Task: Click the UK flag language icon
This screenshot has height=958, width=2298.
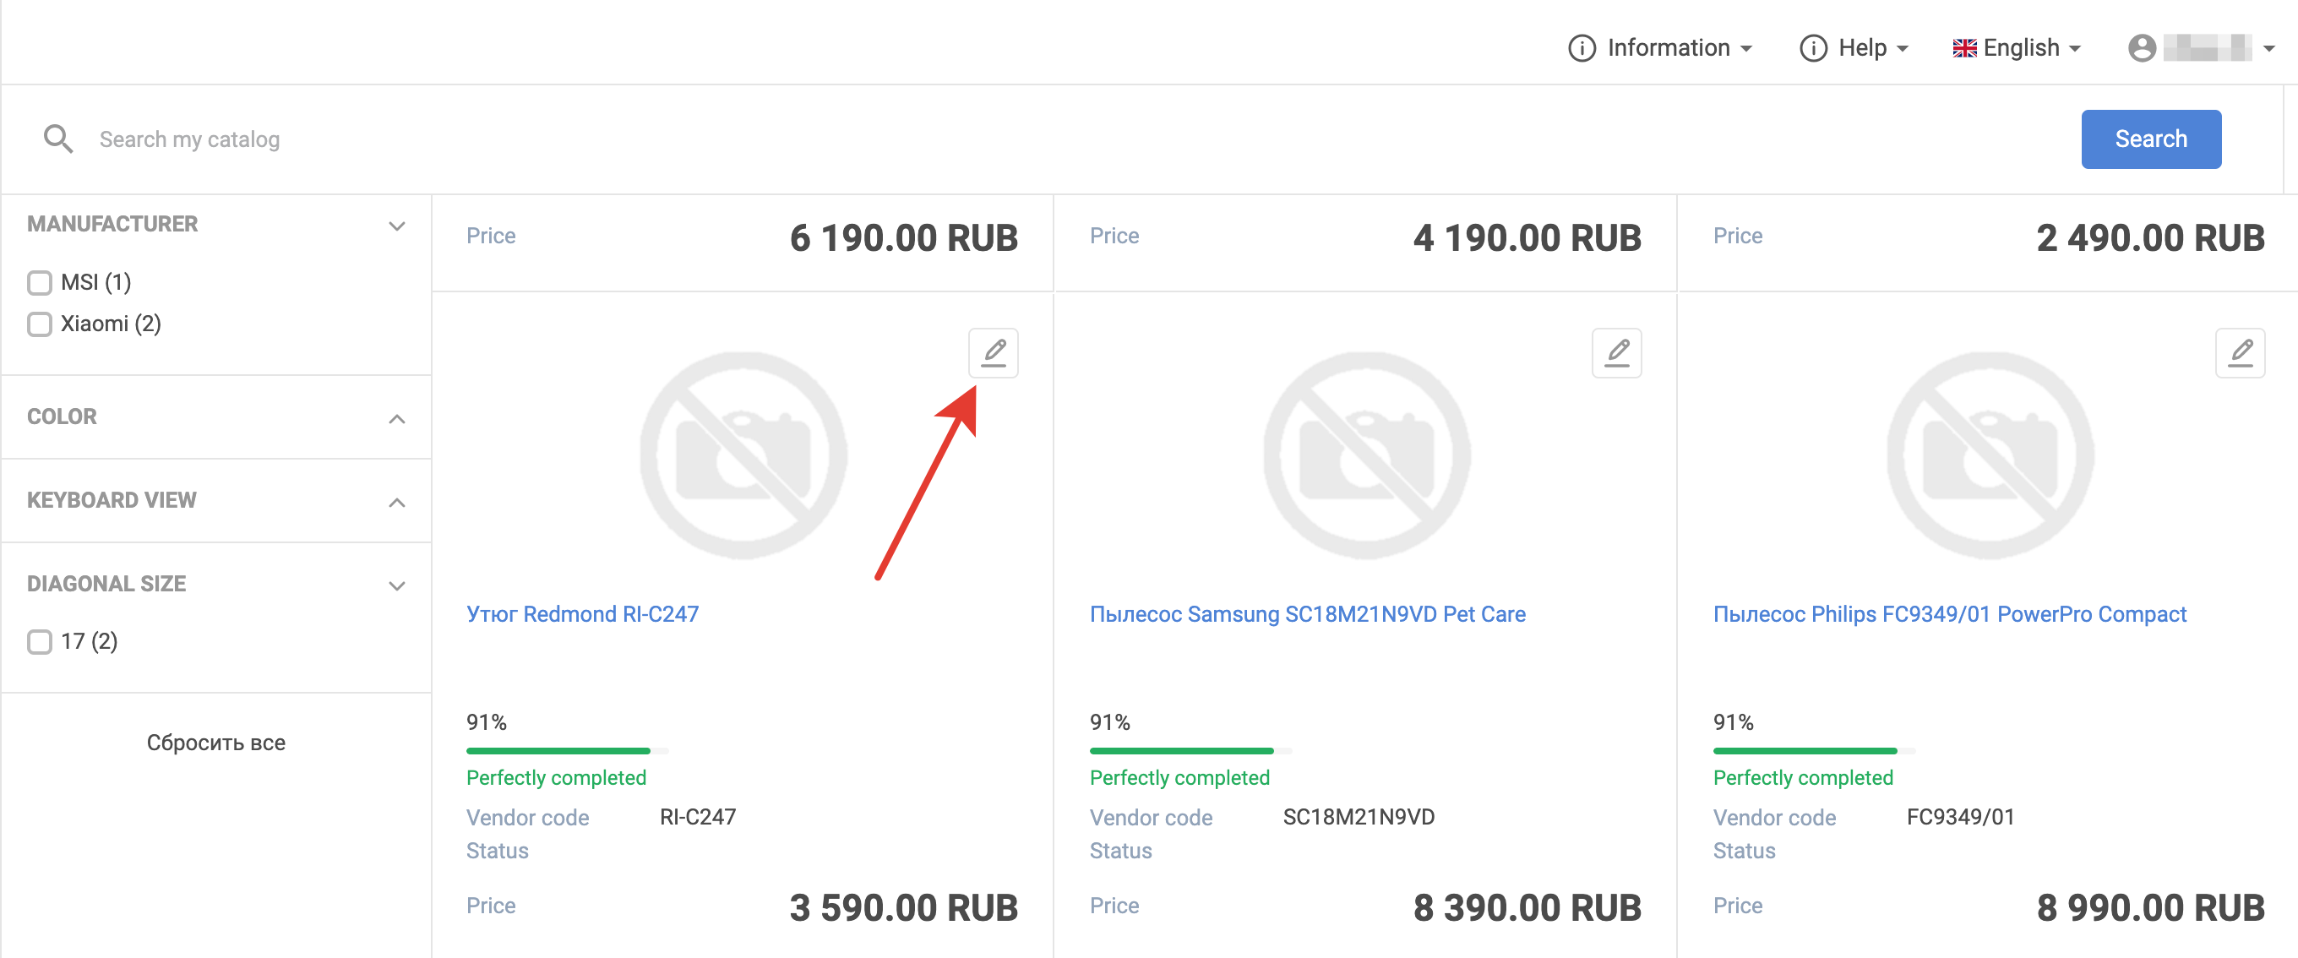Action: pos(1963,48)
